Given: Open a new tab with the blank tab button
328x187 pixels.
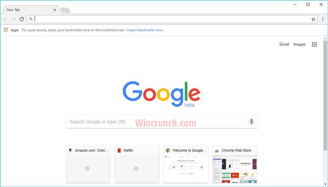Looking at the screenshot, I should tap(65, 10).
